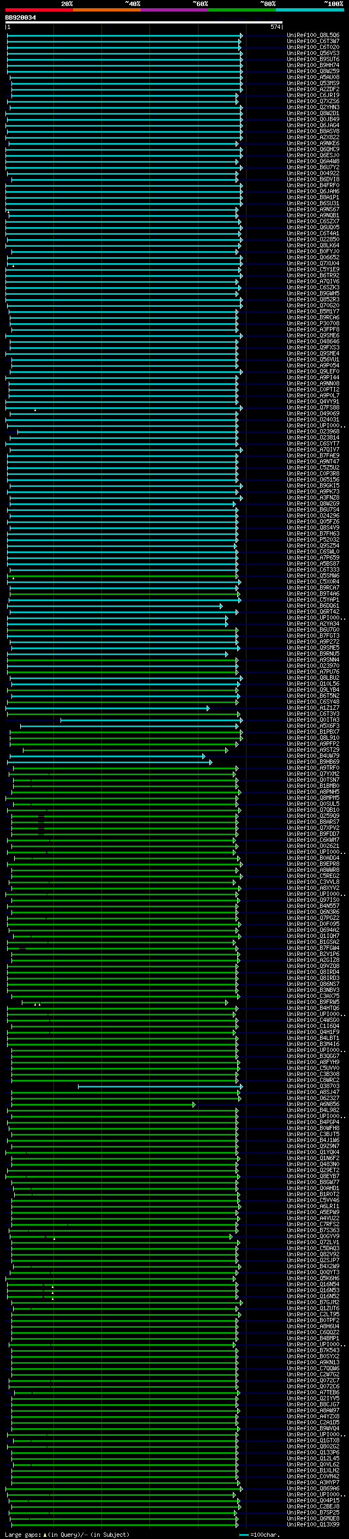Select hit label UniRef100_Q8LBU2
Screen dimensions: 349x1539
[313, 678]
